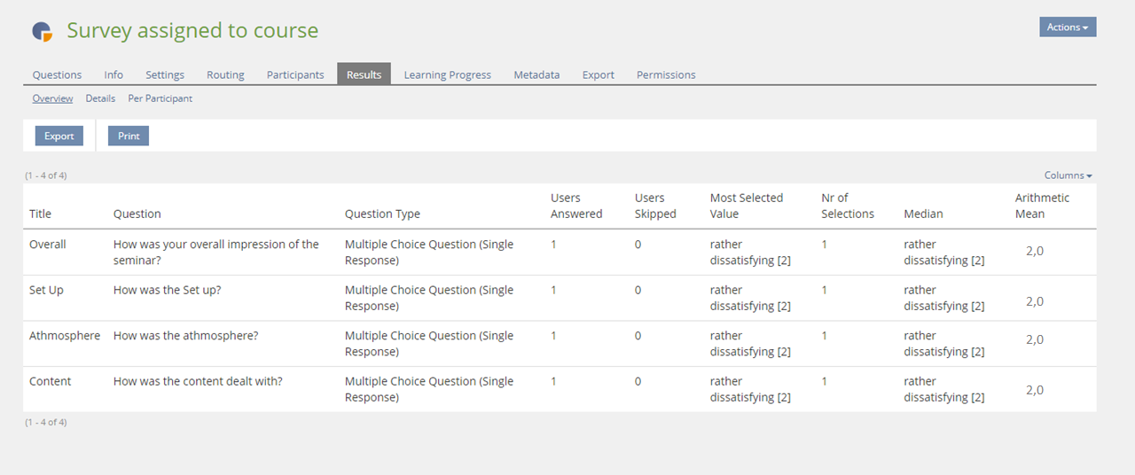Click the Print button
The height and width of the screenshot is (475, 1135).
tap(129, 136)
